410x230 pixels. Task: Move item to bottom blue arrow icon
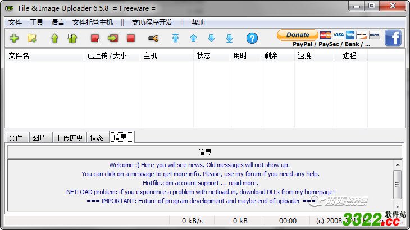pyautogui.click(x=229, y=38)
